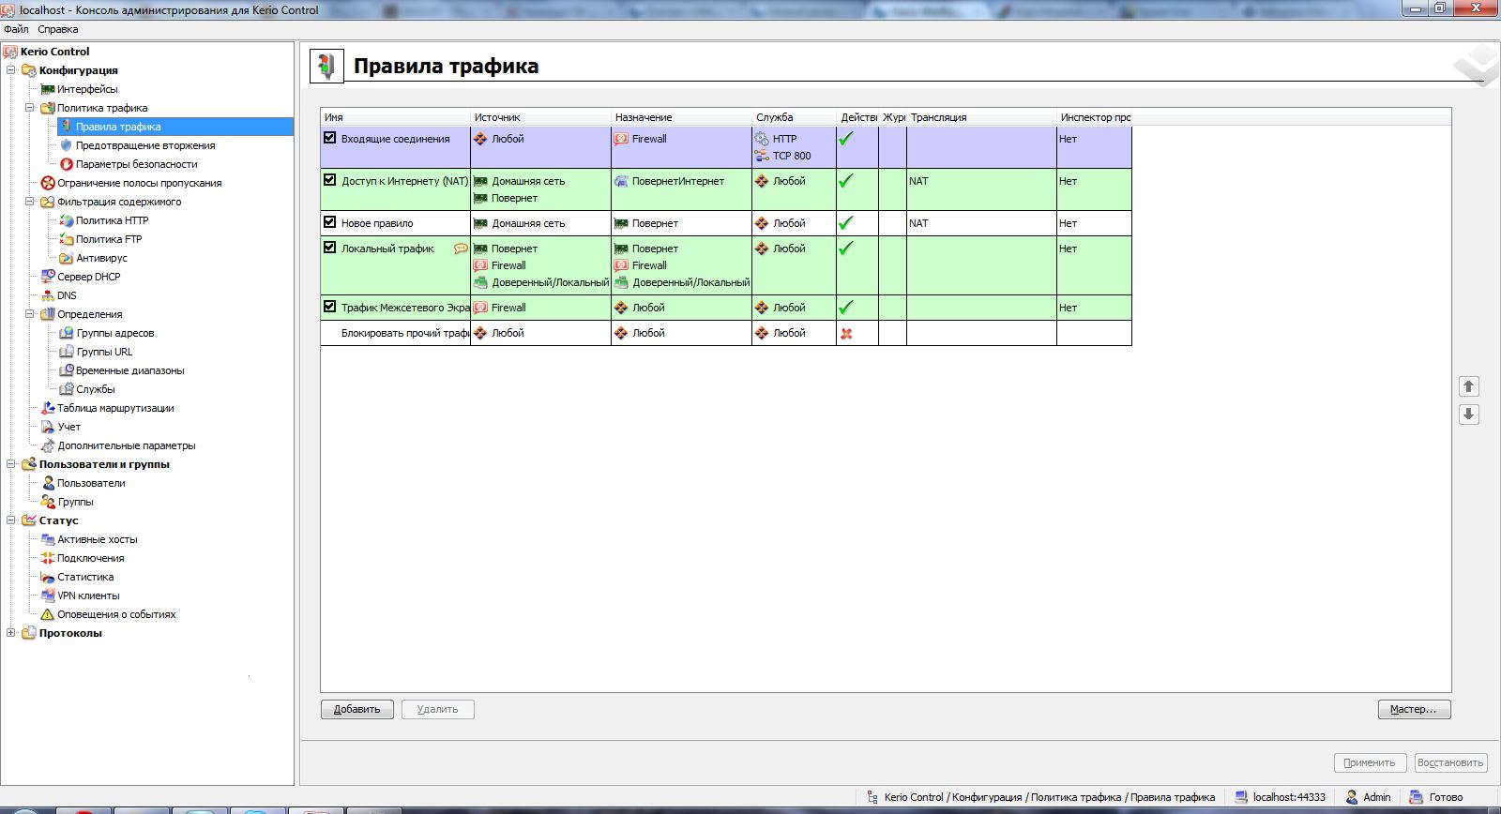The height and width of the screenshot is (814, 1501).
Task: Click the Источник column header
Action: pyautogui.click(x=540, y=117)
